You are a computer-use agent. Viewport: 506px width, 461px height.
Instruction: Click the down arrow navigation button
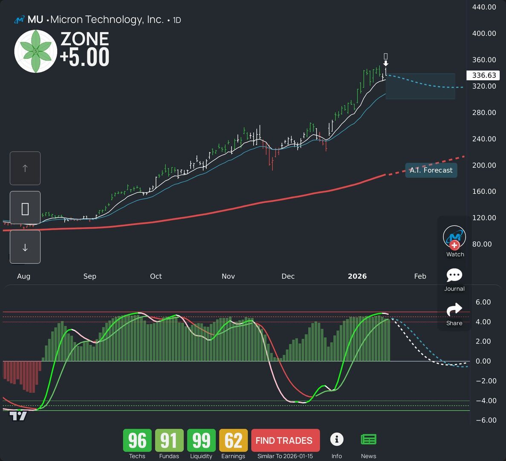(25, 247)
